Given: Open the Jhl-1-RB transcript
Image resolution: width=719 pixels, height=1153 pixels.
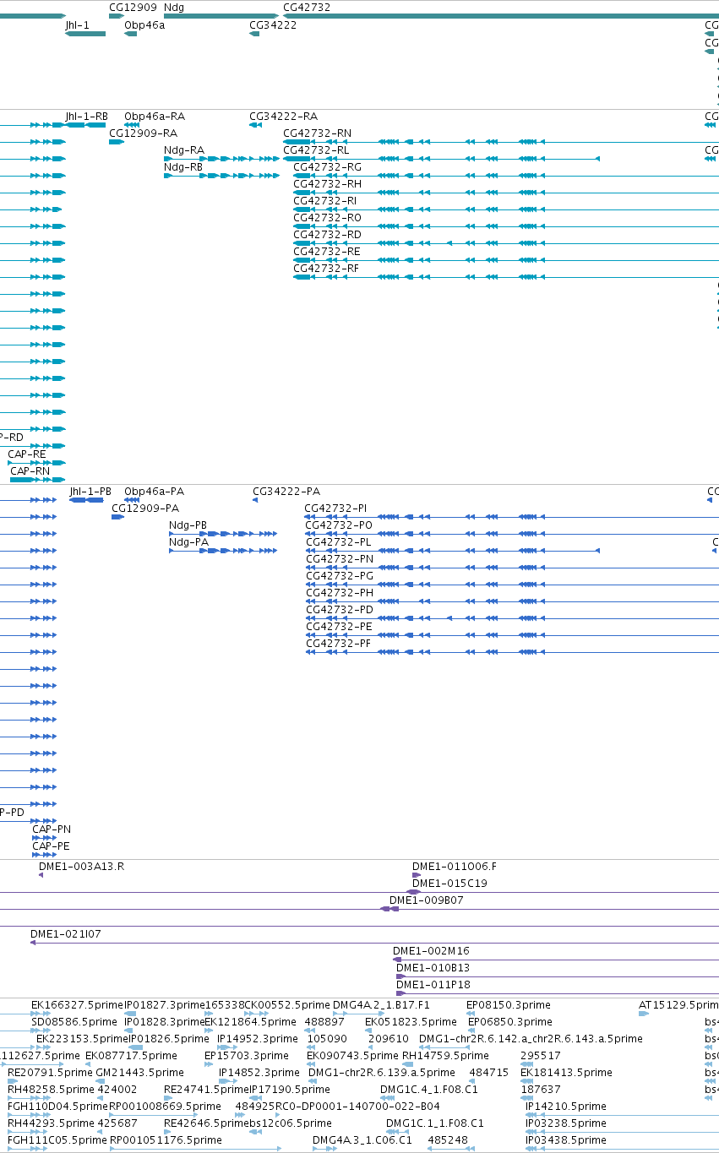Looking at the screenshot, I should (x=87, y=117).
